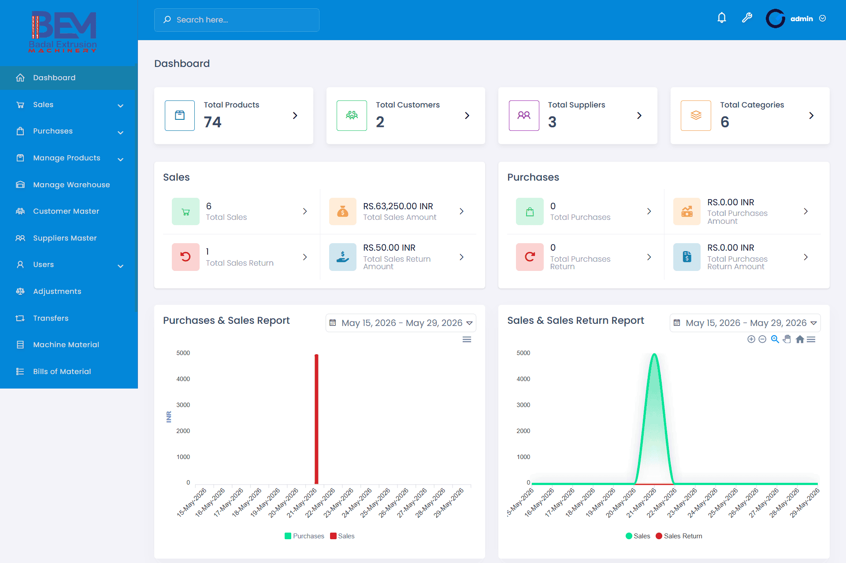
Task: Open Total Suppliers card arrow
Action: (639, 115)
